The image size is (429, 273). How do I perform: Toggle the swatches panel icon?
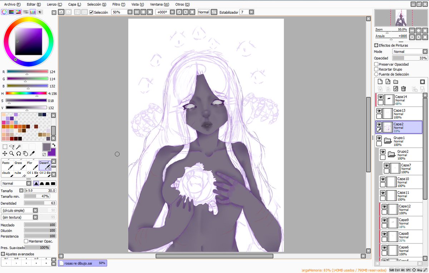tap(33, 12)
